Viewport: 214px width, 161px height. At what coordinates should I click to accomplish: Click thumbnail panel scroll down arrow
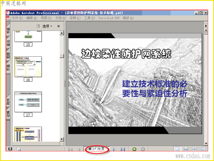[62, 139]
